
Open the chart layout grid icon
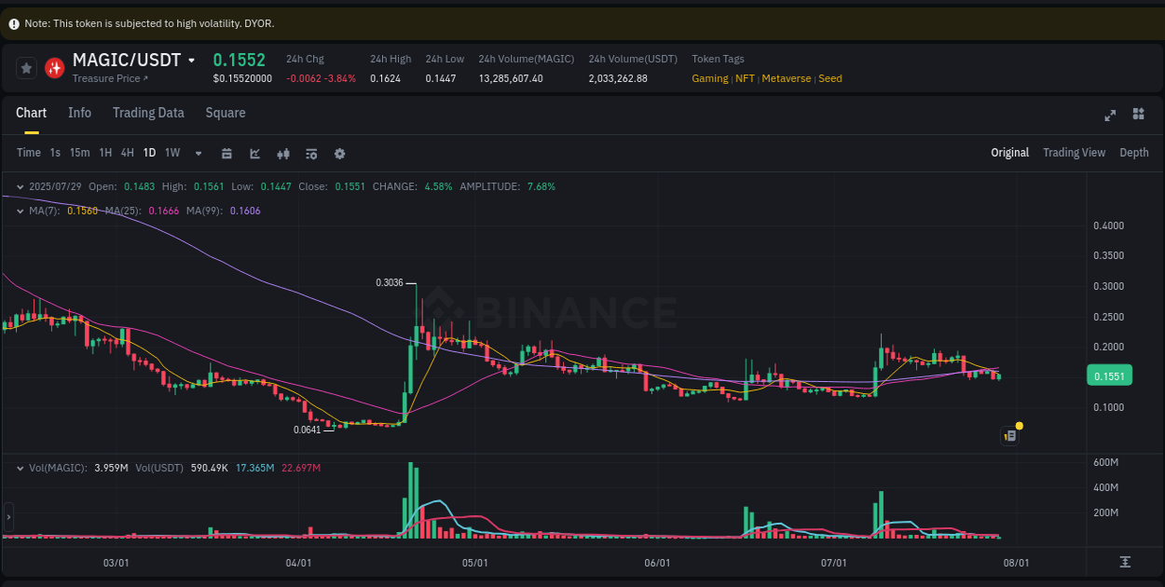tap(1138, 113)
